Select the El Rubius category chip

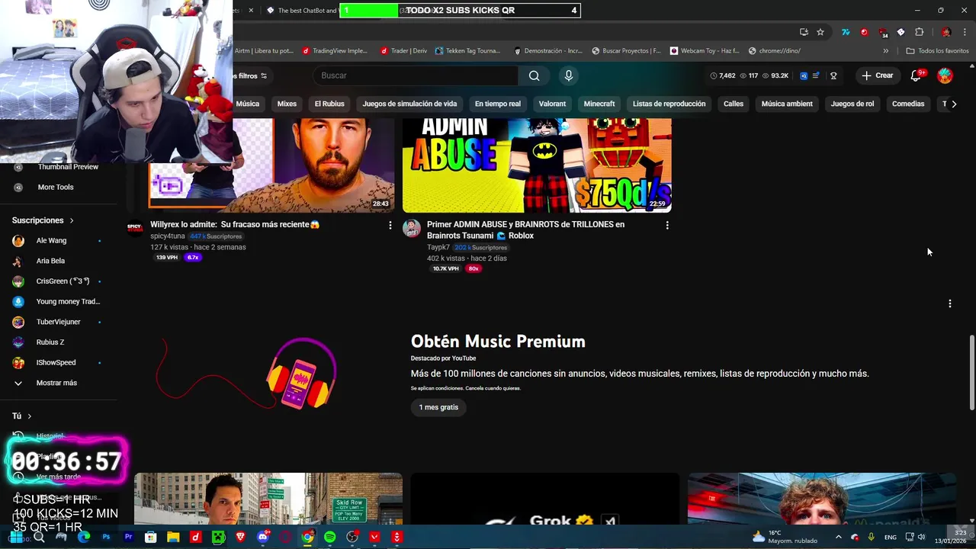pyautogui.click(x=329, y=104)
